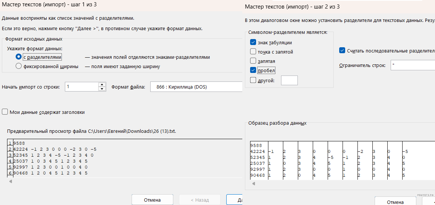Screen dimensions: 435x205
Task: Click the custom delimiter text box beside "другой"
Action: point(289,80)
